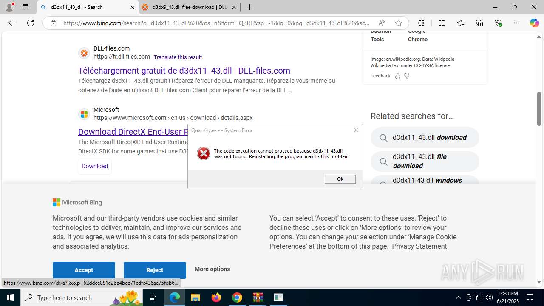The width and height of the screenshot is (544, 306).
Task: Click the Download sublink button
Action: click(95, 166)
